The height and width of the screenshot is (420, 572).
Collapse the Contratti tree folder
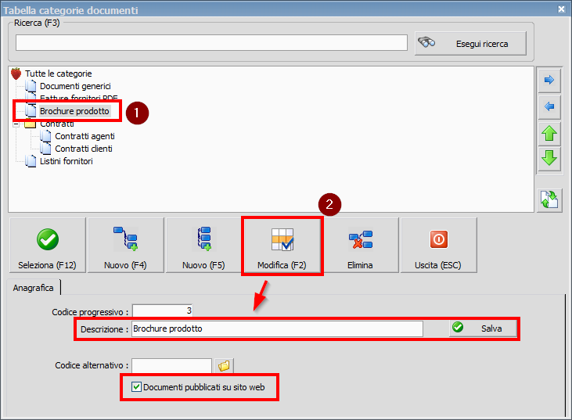click(16, 124)
